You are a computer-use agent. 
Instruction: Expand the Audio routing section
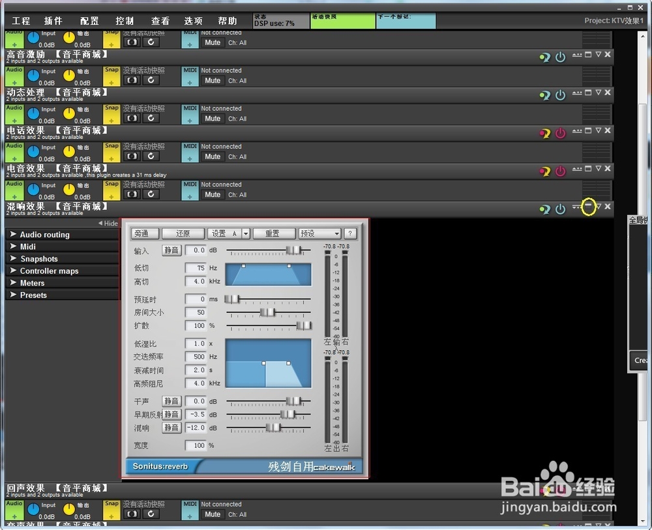coord(63,235)
